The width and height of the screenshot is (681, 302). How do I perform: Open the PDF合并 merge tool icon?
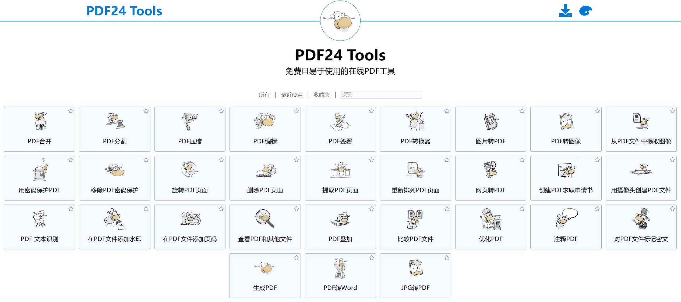pyautogui.click(x=40, y=121)
